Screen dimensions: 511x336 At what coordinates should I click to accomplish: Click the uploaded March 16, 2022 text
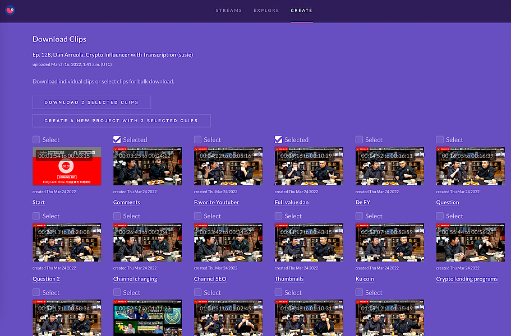72,64
